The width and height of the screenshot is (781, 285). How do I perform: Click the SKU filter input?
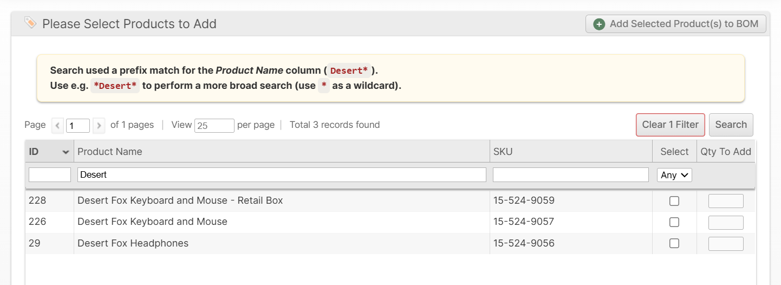[x=570, y=174]
